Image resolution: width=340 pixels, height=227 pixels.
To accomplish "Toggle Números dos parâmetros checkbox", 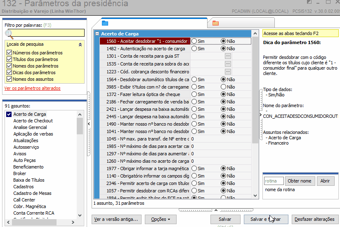I will tap(9, 53).
